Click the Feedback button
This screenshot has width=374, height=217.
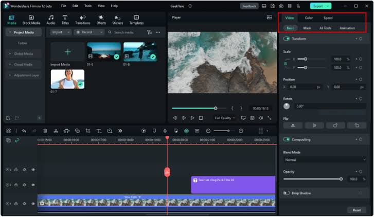(x=249, y=6)
